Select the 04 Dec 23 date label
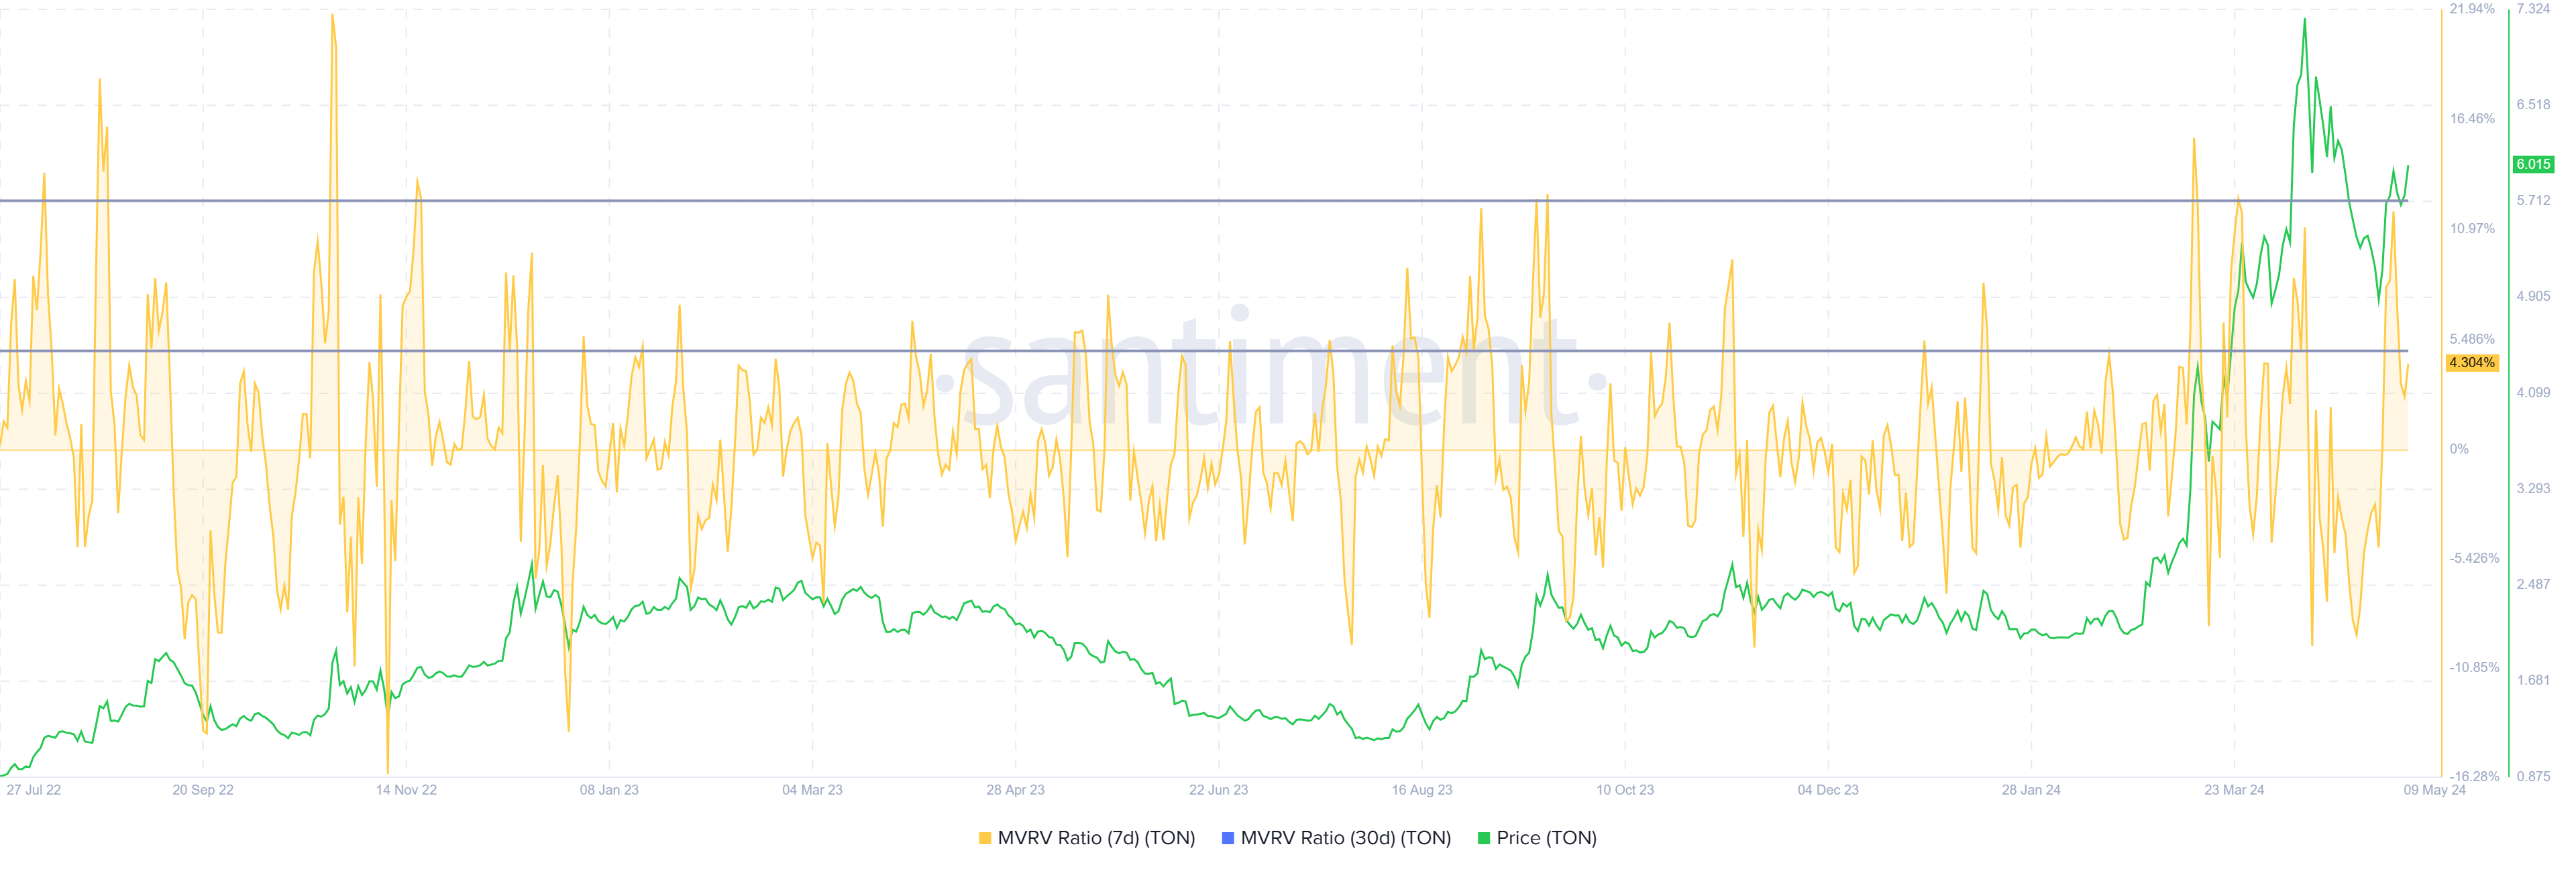 pyautogui.click(x=1828, y=790)
